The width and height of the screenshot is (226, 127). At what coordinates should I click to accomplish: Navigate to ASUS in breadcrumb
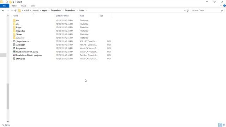tap(26, 11)
